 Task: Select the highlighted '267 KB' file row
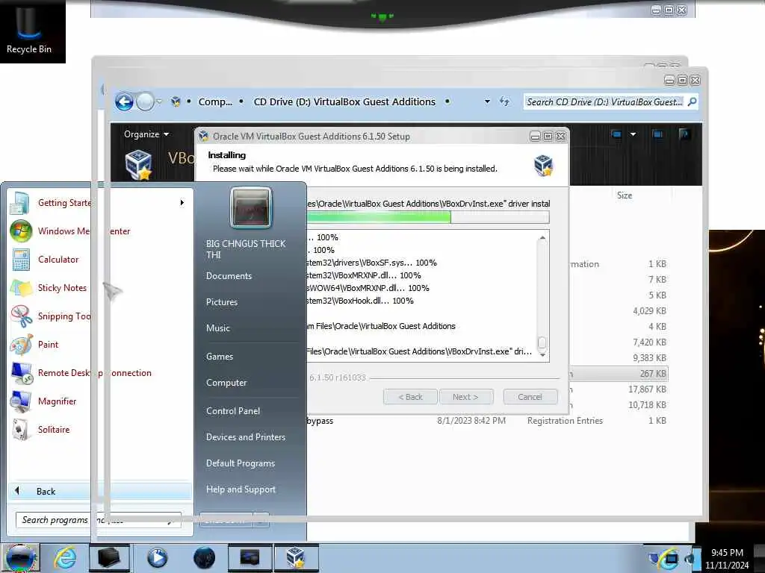tap(618, 374)
